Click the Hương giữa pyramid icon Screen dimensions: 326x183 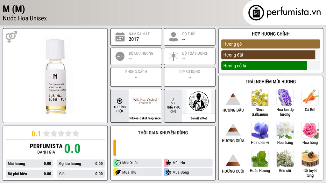tap(233, 130)
